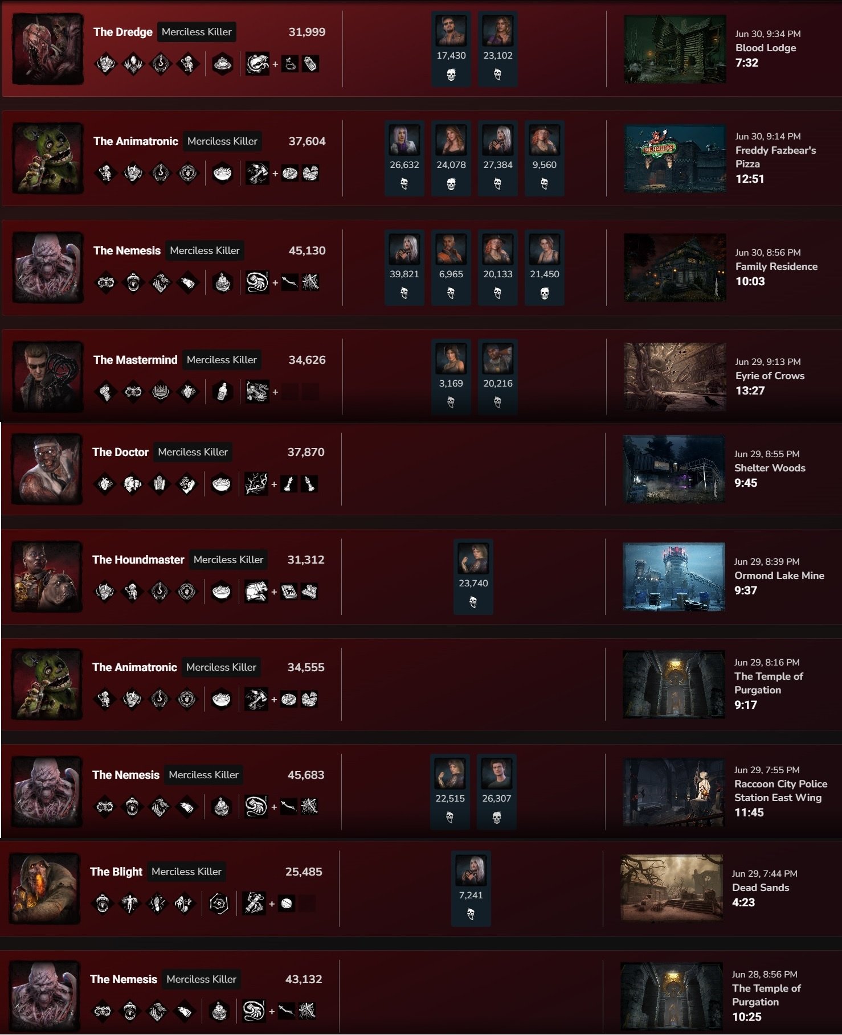Click The Dredge's power icon
Viewport: 842px width, 1035px height.
257,64
